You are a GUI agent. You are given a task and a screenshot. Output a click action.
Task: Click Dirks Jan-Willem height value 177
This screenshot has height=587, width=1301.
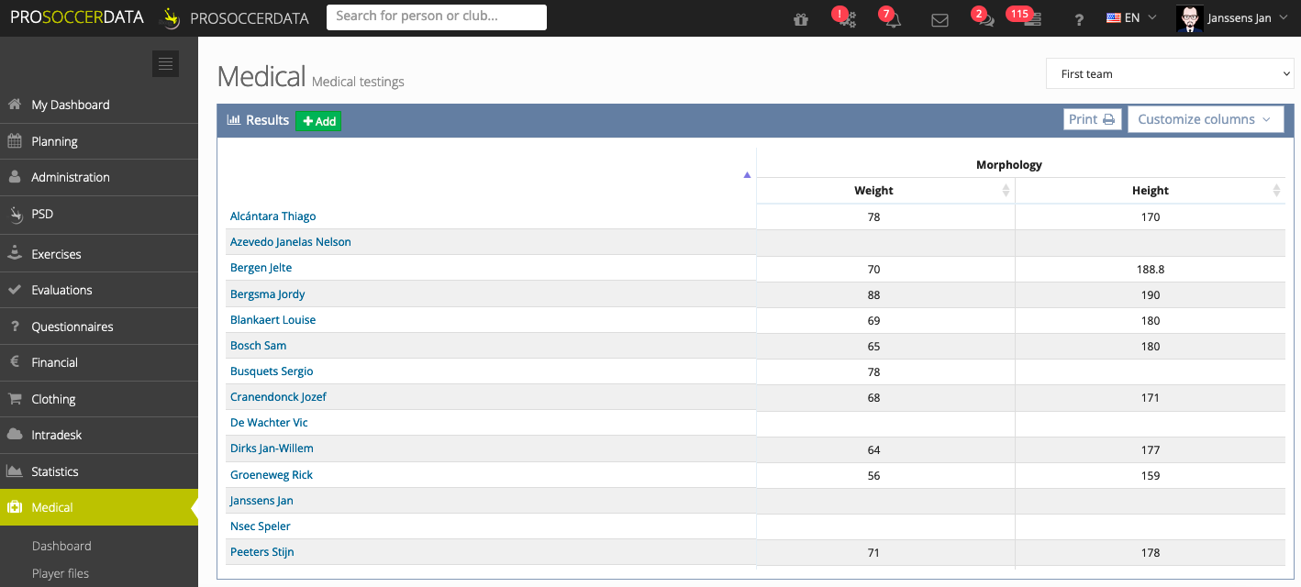1151,450
